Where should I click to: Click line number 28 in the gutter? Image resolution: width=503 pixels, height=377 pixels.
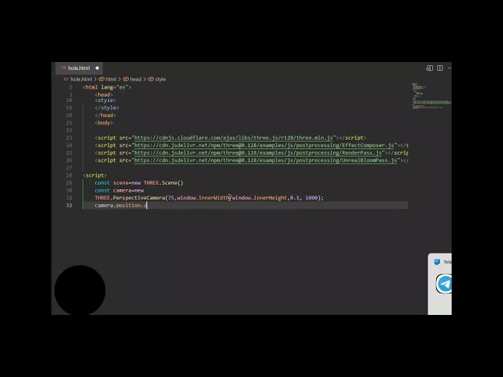(69, 175)
